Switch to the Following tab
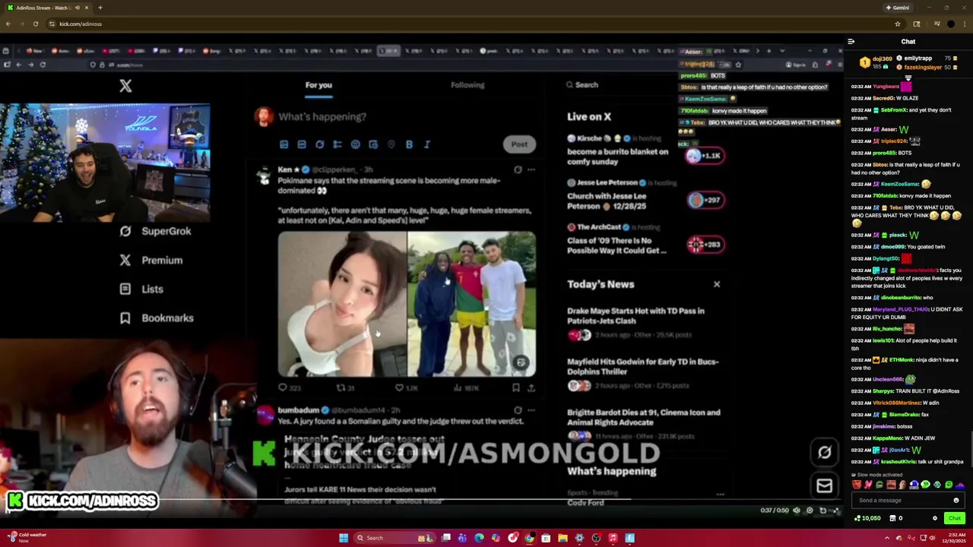This screenshot has height=547, width=973. click(x=467, y=85)
